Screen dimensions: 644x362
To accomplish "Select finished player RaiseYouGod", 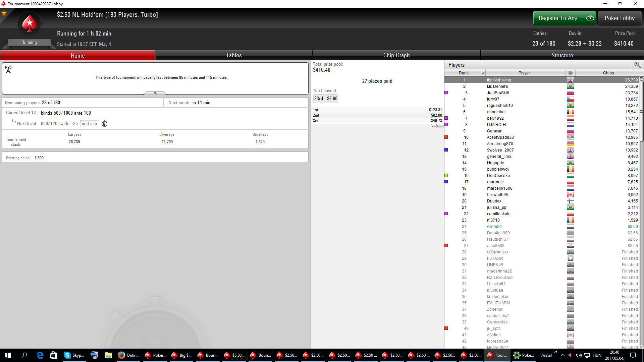I will tap(542, 278).
